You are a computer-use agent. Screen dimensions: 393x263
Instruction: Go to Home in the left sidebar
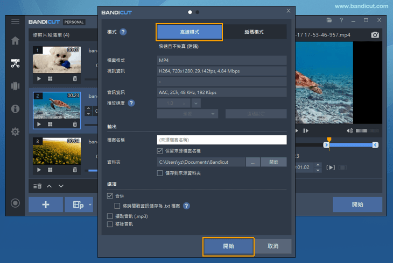pyautogui.click(x=15, y=40)
